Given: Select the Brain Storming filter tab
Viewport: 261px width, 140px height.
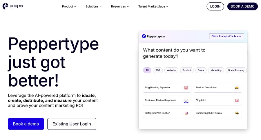Looking at the screenshot, I should pyautogui.click(x=236, y=70).
